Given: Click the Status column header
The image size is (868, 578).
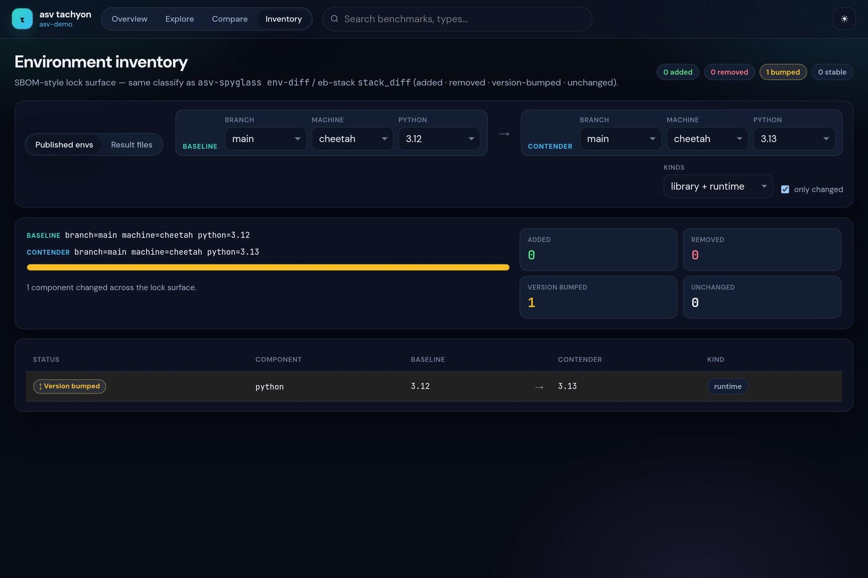Looking at the screenshot, I should click(46, 360).
